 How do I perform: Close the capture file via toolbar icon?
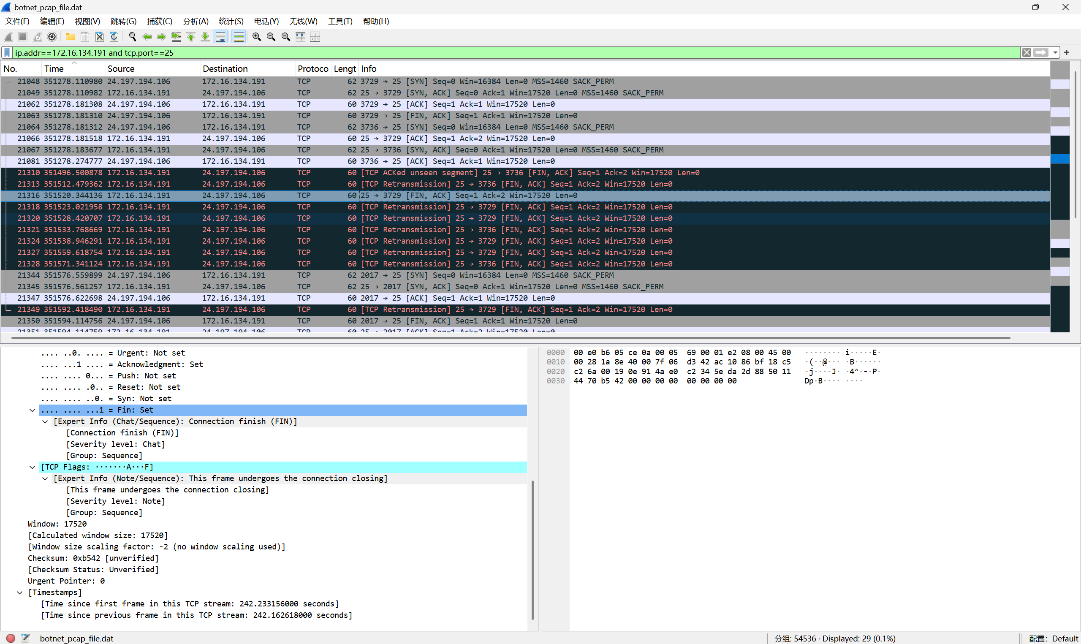(99, 37)
